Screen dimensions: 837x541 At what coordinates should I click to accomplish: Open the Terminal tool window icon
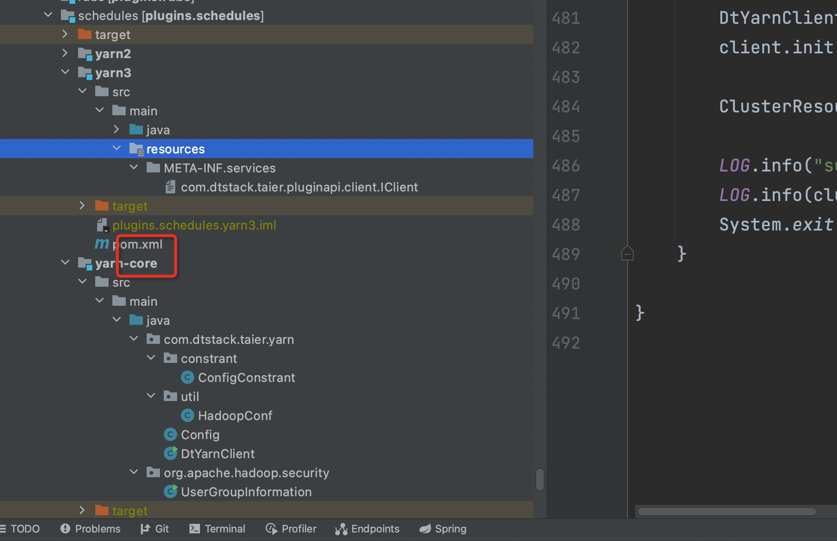pos(194,529)
